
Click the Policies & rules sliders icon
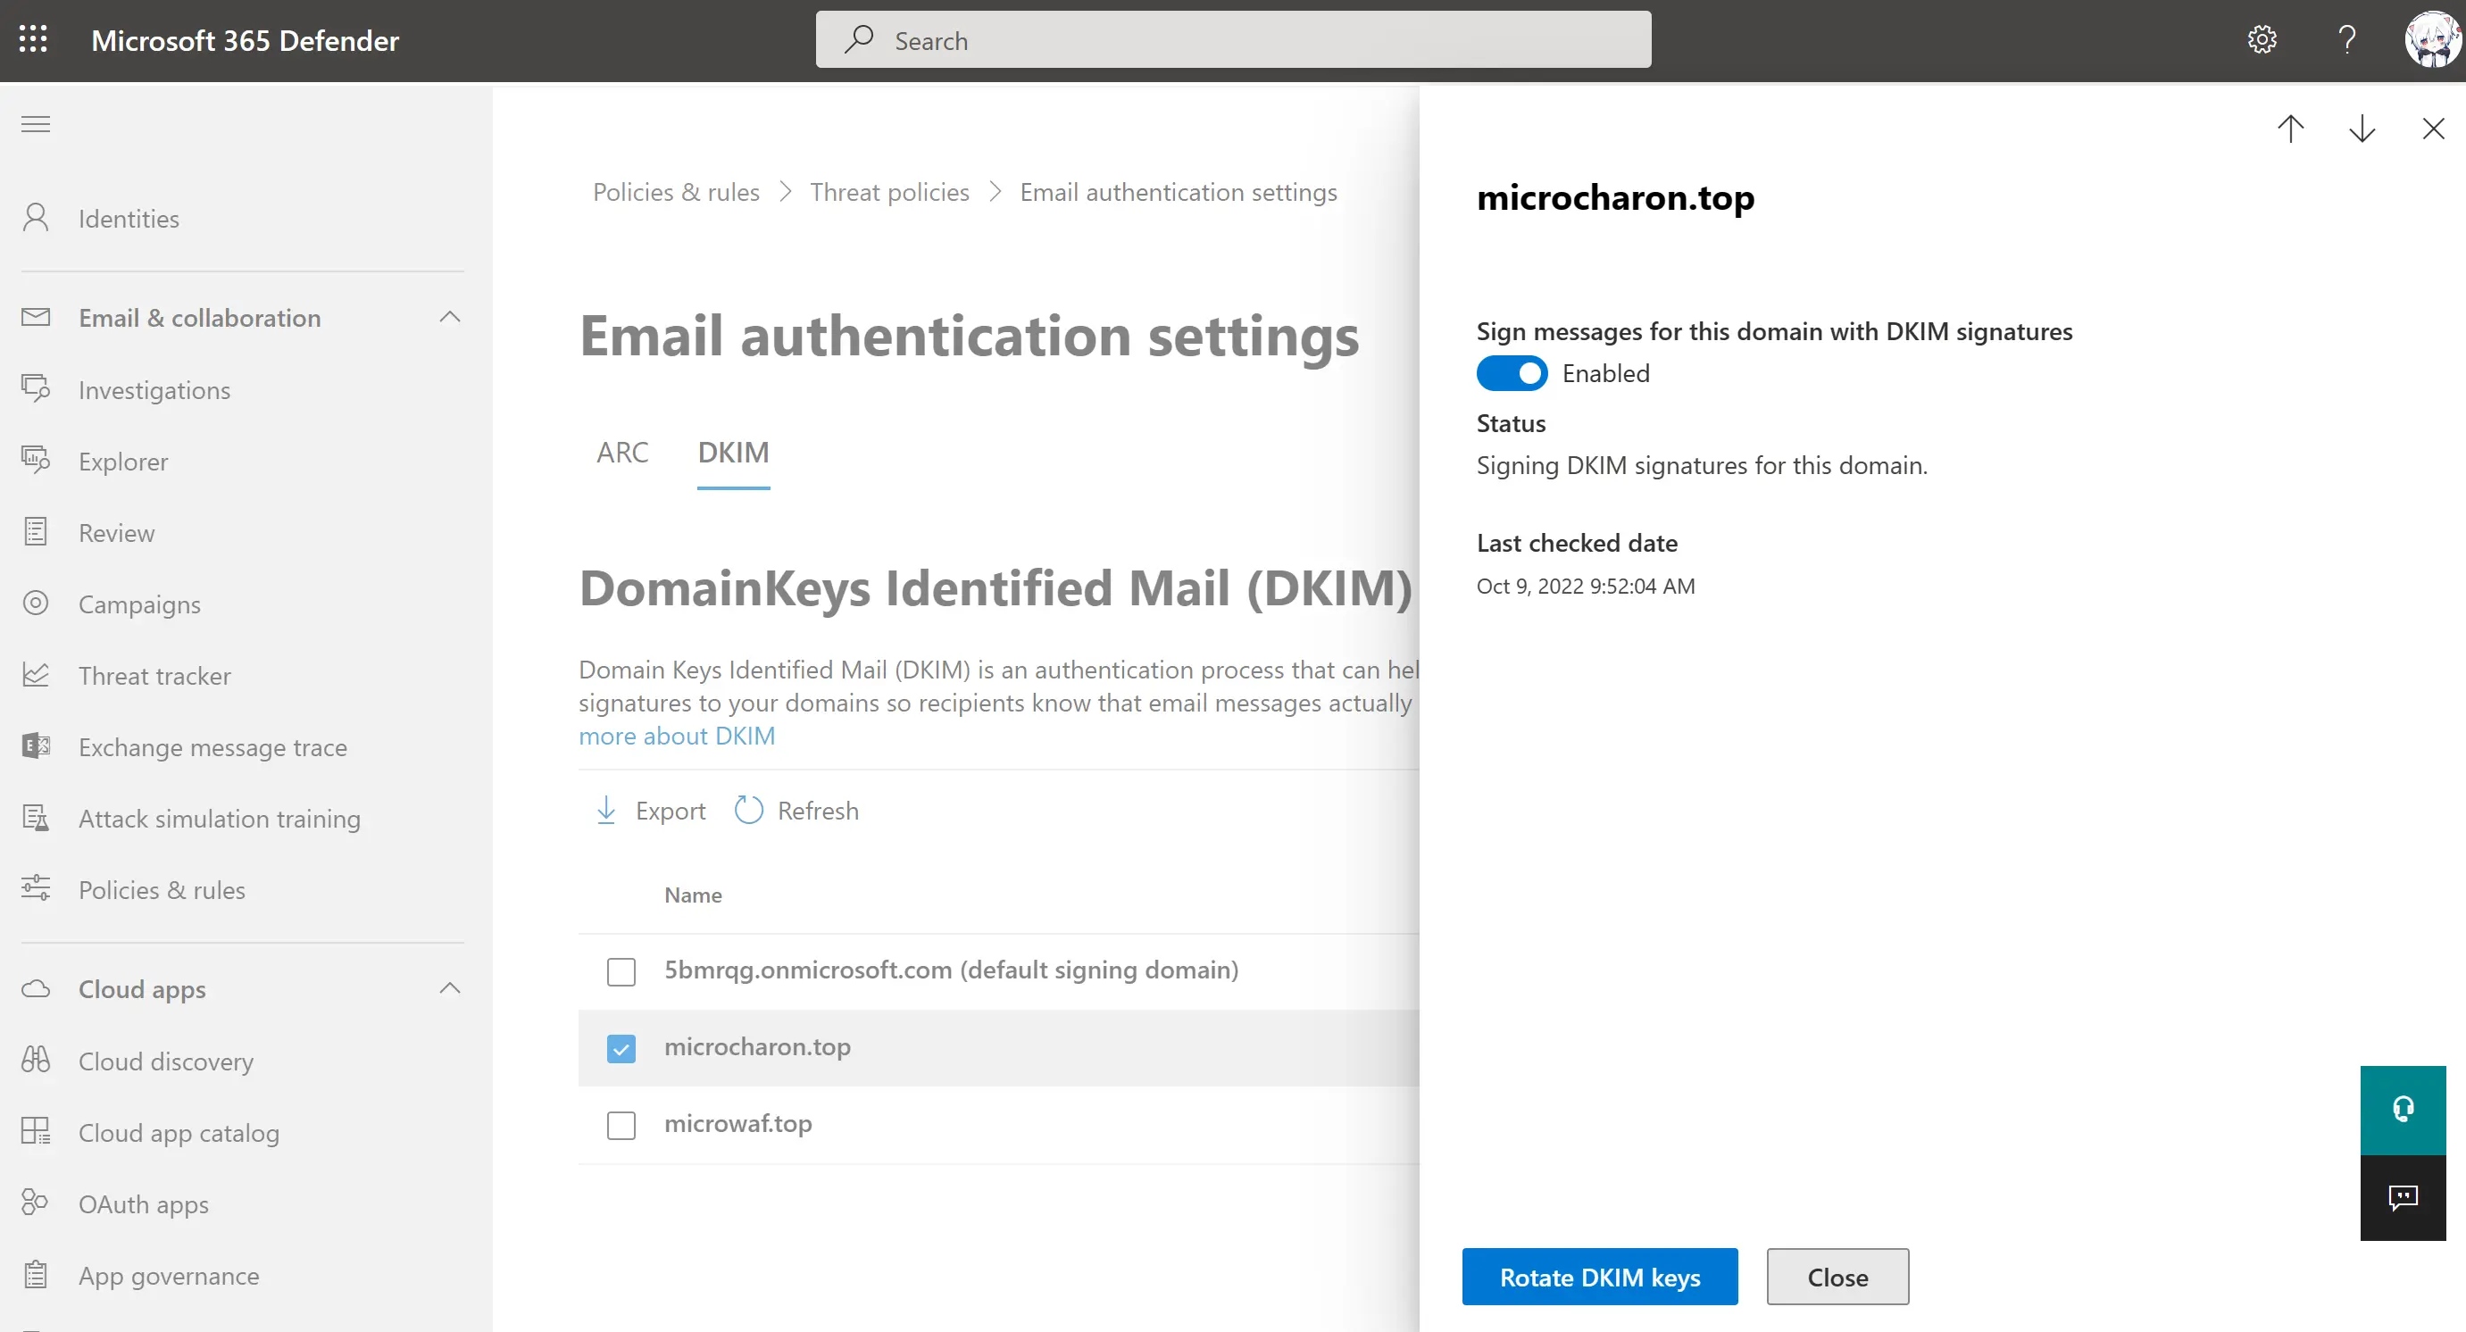pos(36,889)
